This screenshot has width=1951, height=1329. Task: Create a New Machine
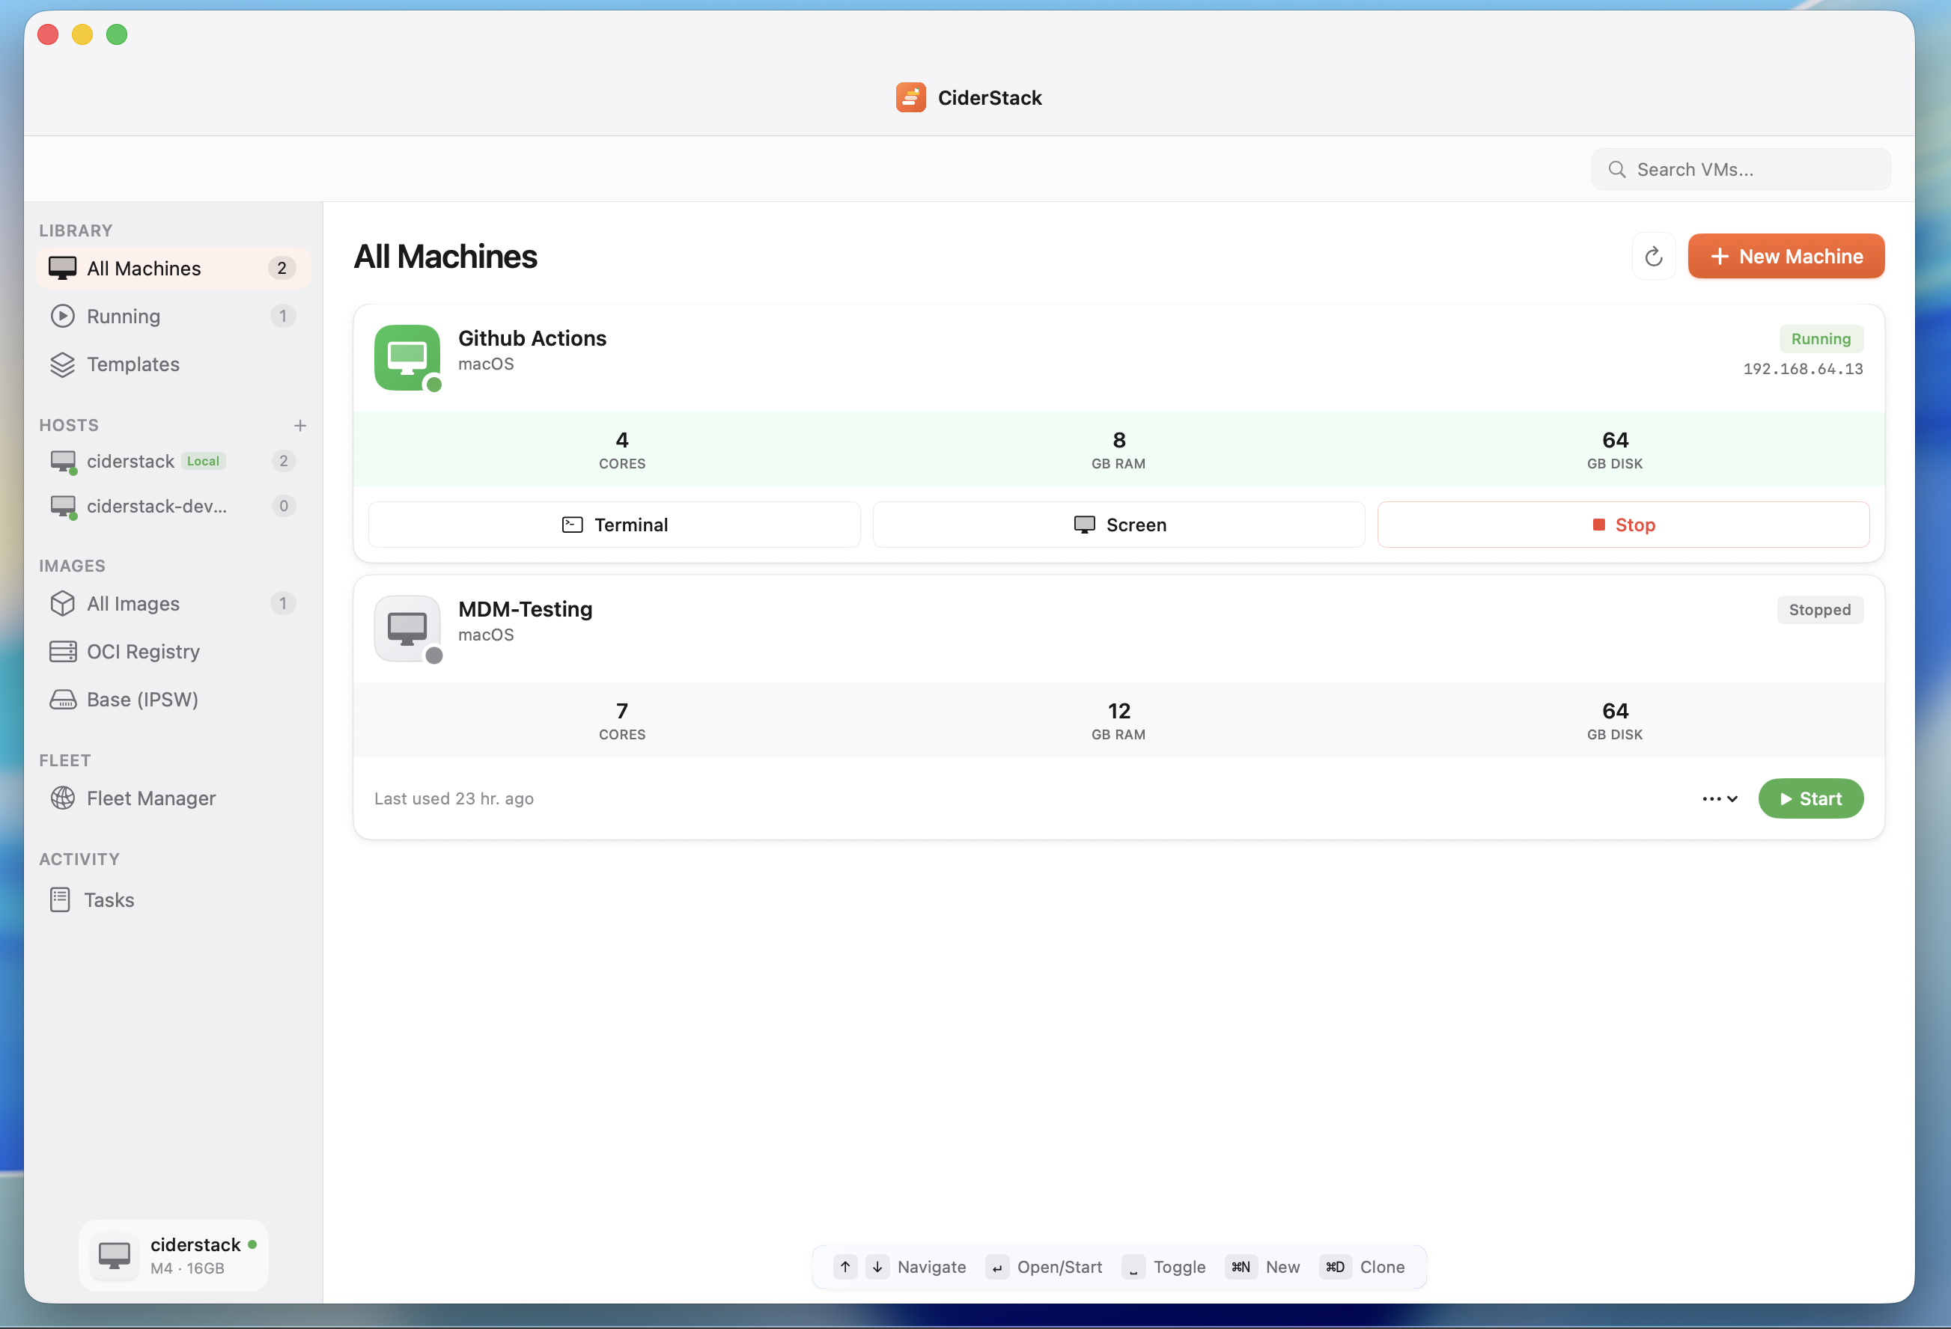coord(1785,256)
